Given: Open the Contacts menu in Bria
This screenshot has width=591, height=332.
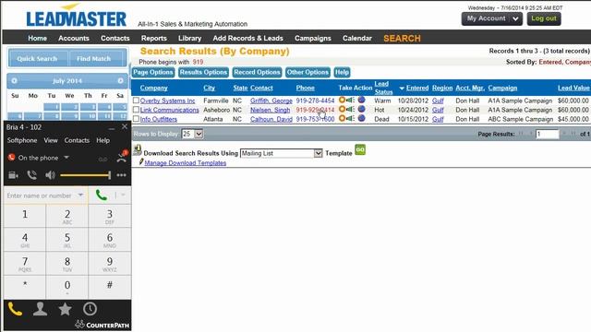Looking at the screenshot, I should pos(77,140).
